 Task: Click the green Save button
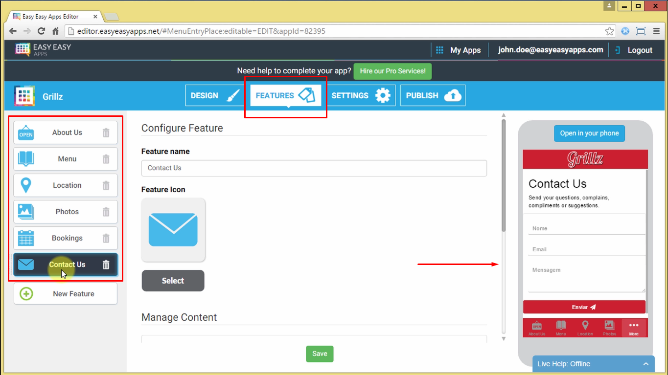click(320, 354)
